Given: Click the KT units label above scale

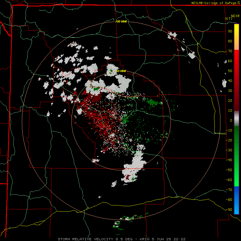Looking at the screenshot, I should click(x=229, y=18).
